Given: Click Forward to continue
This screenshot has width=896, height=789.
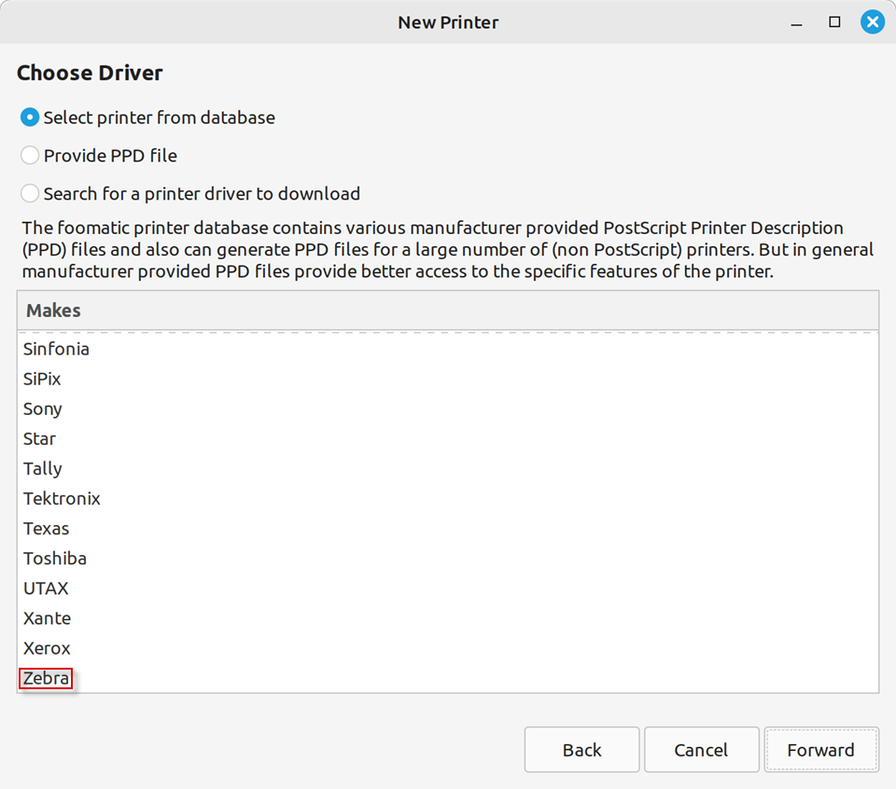Looking at the screenshot, I should point(820,750).
